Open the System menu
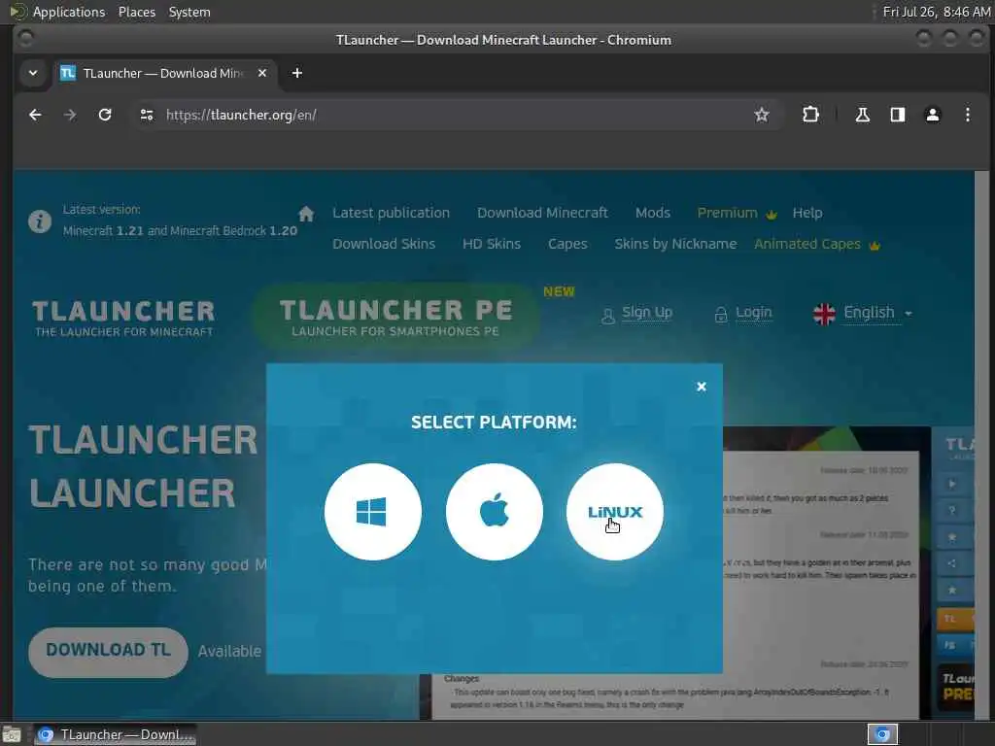995x746 pixels. click(x=189, y=12)
